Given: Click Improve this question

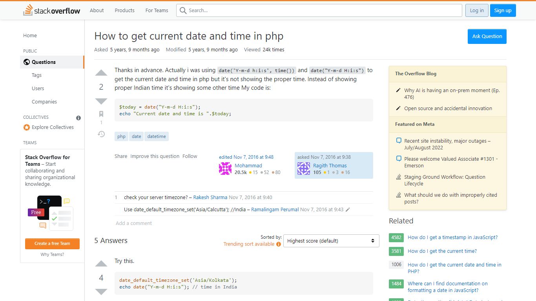Looking at the screenshot, I should click(x=155, y=156).
